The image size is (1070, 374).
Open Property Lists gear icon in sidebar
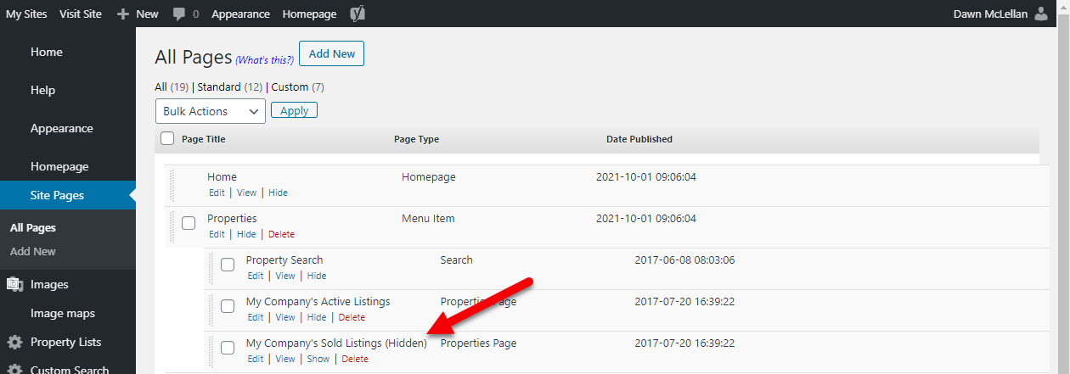(x=14, y=343)
